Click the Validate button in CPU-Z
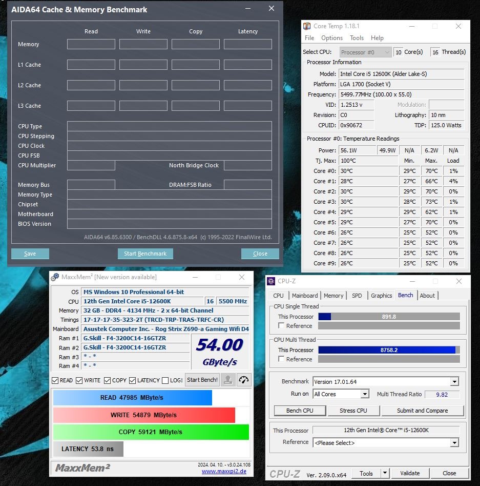Image resolution: width=480 pixels, height=486 pixels. point(410,473)
